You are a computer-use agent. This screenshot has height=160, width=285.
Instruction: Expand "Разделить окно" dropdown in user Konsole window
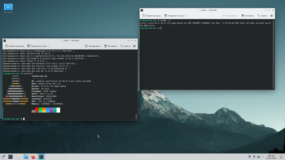point(186,16)
